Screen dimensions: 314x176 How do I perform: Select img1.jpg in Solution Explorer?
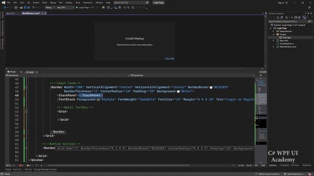point(287,38)
